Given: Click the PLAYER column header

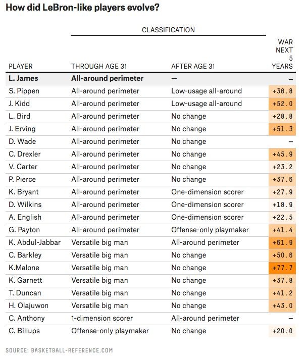Looking at the screenshot, I should tap(21, 66).
